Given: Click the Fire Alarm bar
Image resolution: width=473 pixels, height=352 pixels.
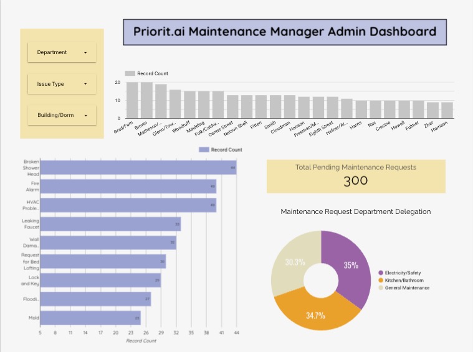Looking at the screenshot, I should (128, 187).
